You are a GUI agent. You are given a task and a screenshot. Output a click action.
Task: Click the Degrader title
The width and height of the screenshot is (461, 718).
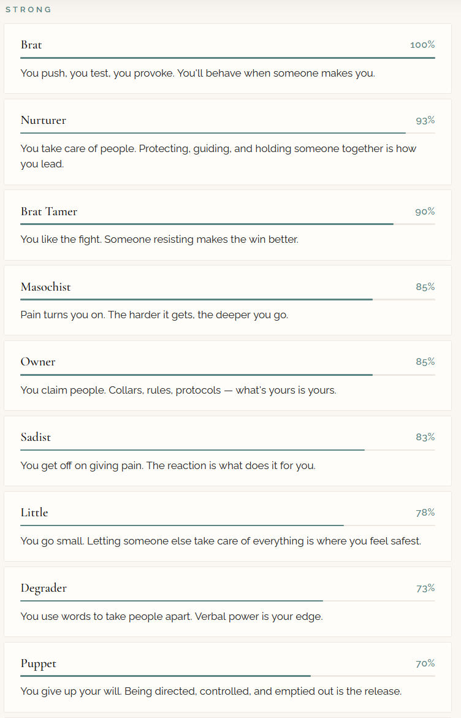[x=44, y=588]
